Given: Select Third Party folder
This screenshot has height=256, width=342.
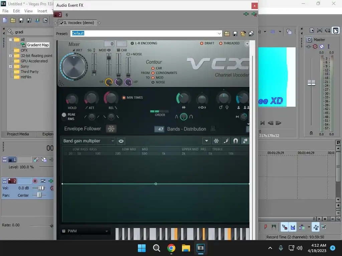Looking at the screenshot, I should pos(29,72).
